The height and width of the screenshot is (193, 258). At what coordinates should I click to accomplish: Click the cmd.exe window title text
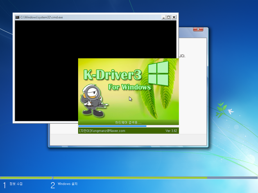tap(42, 17)
